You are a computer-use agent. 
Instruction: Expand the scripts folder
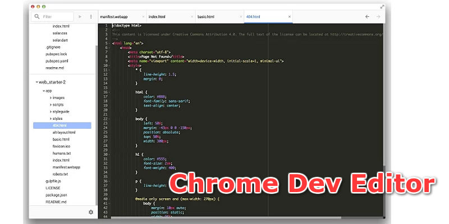point(51,105)
